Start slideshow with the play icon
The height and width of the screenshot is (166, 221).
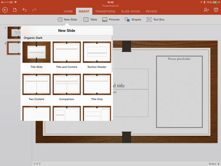coord(216,10)
